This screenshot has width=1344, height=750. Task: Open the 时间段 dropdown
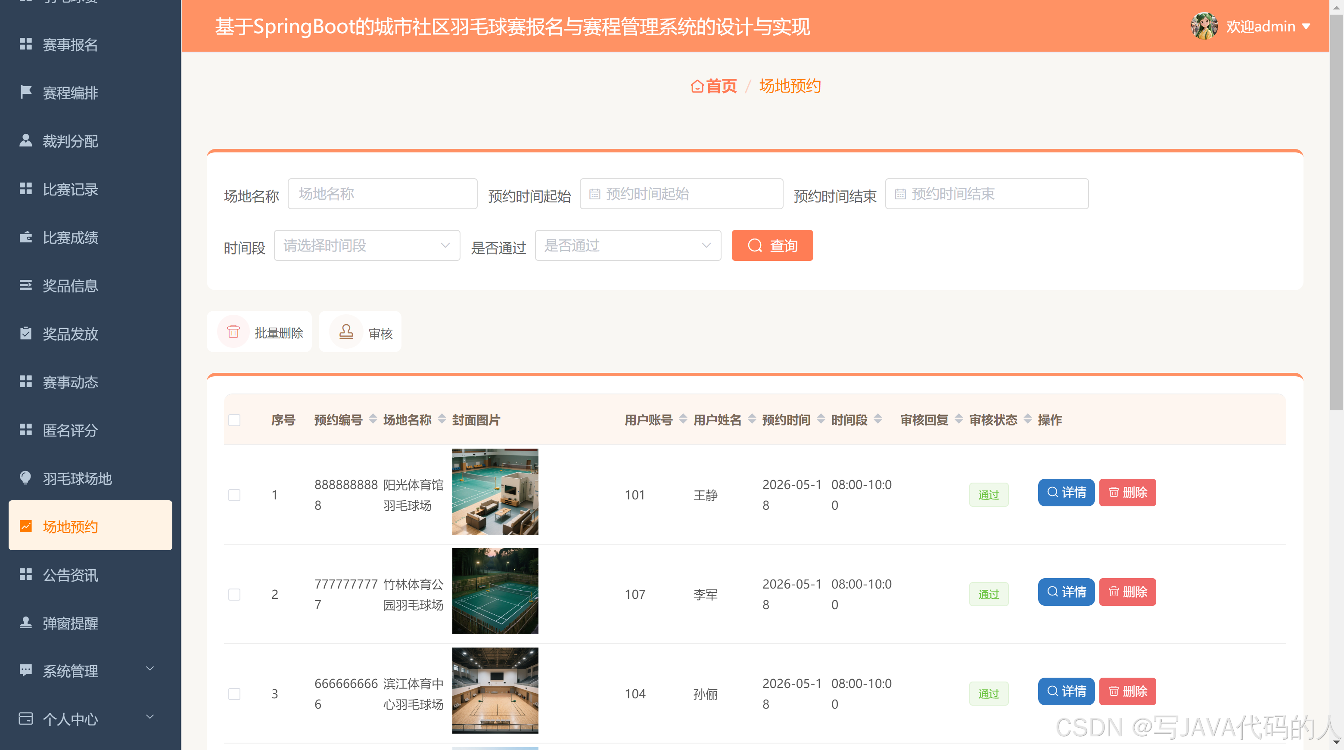pyautogui.click(x=367, y=245)
